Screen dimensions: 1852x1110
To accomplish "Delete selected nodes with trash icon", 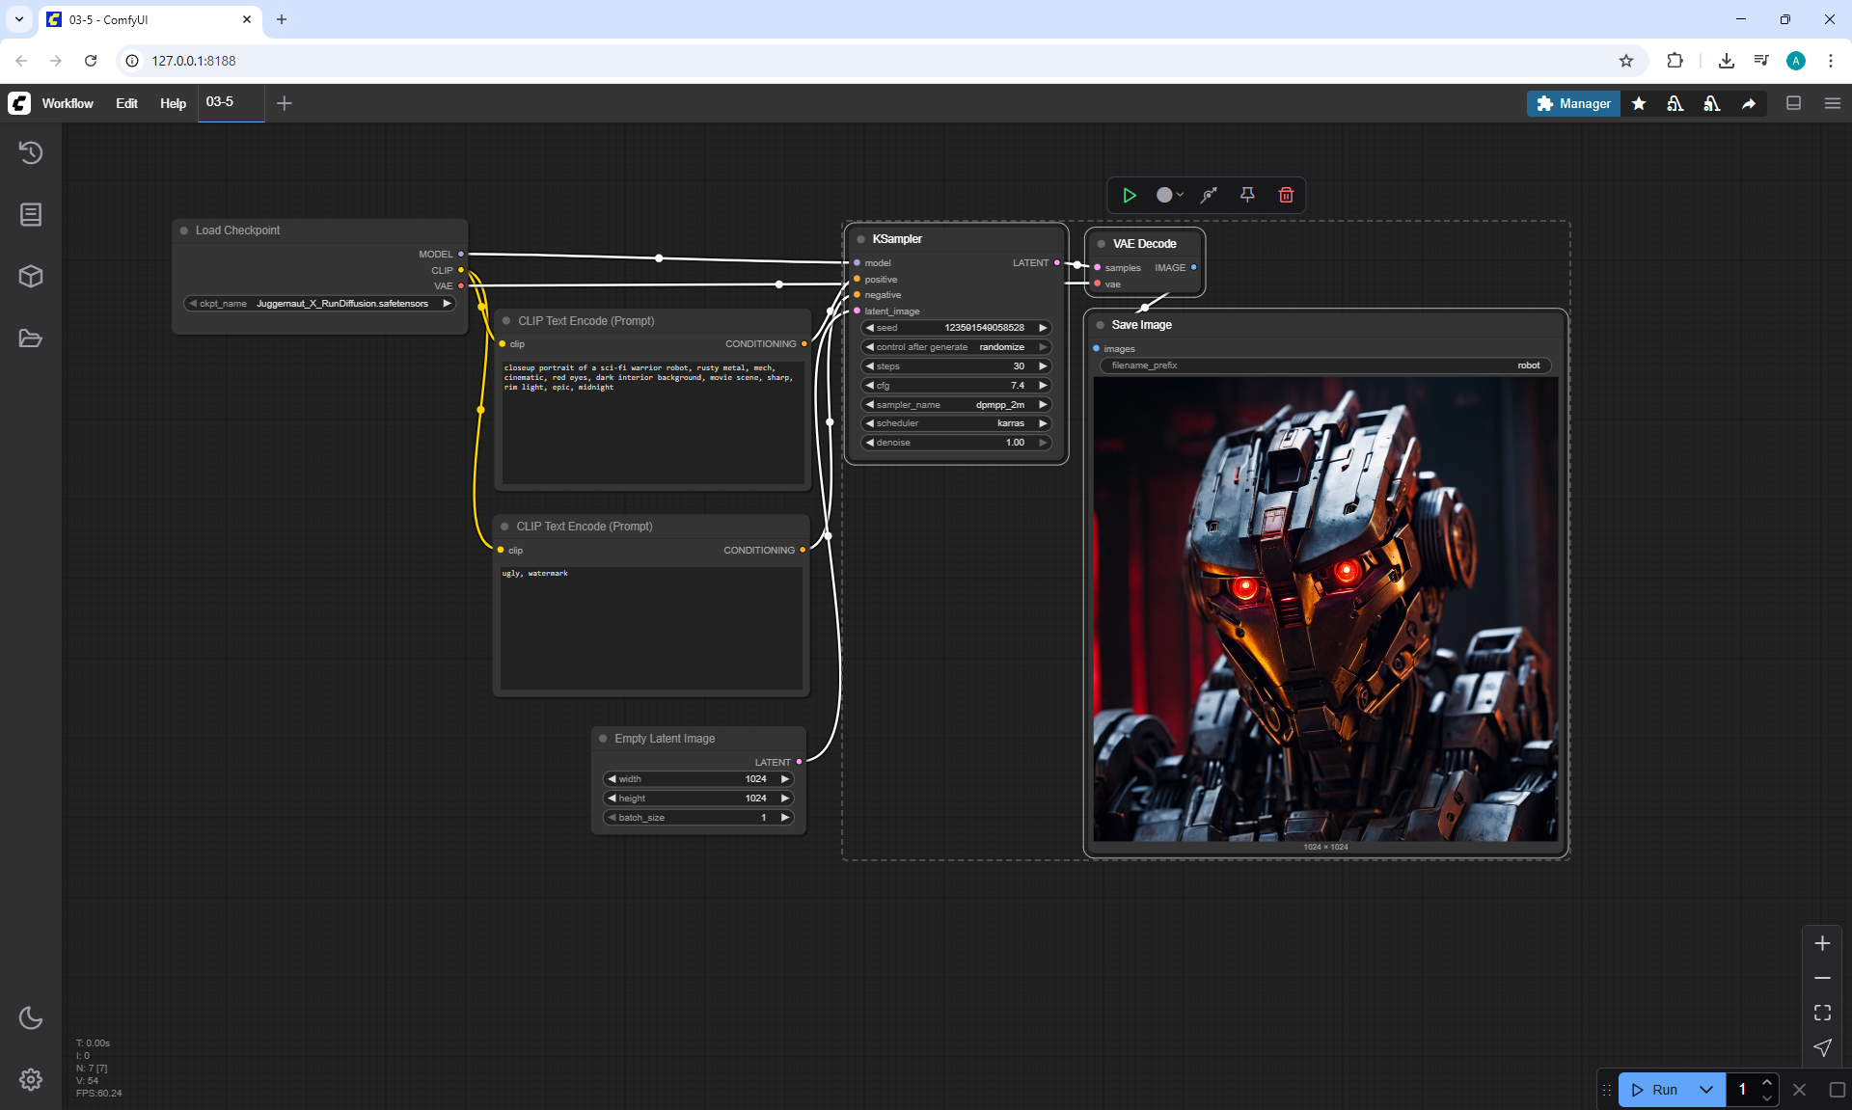I will 1286,195.
